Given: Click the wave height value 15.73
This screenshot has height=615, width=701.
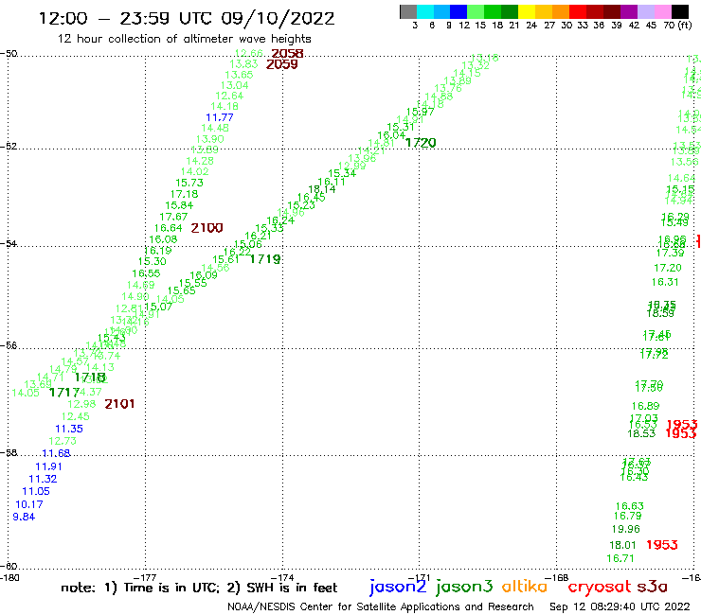Looking at the screenshot, I should point(189,183).
